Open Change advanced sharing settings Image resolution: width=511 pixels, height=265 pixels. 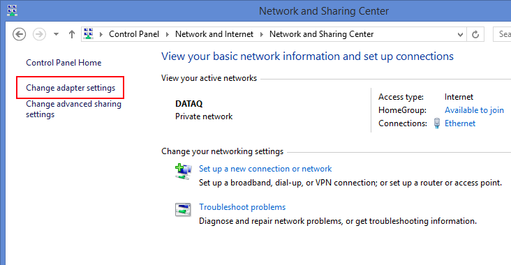74,109
